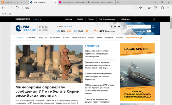Click the search magnifier icon

[x=153, y=27]
